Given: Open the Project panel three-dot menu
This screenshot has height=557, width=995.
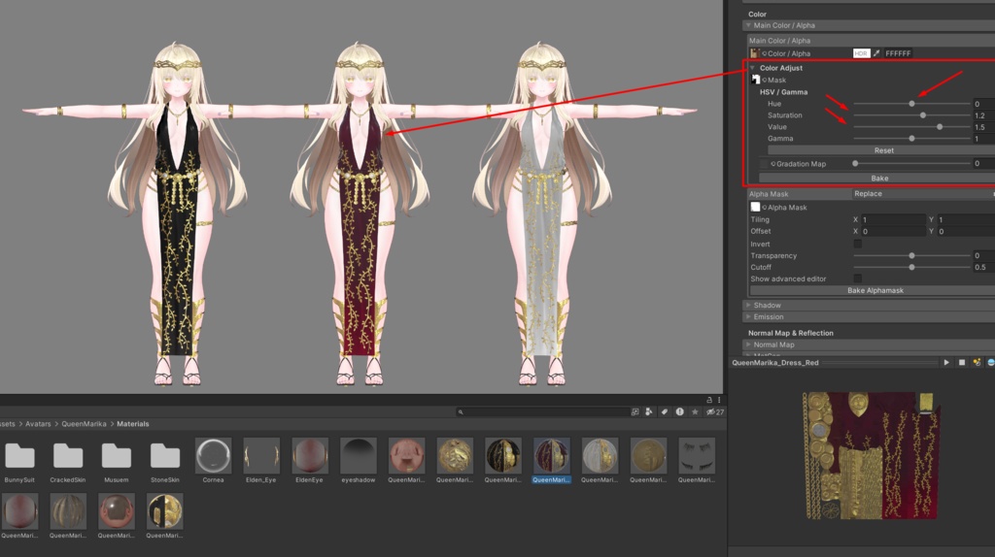Looking at the screenshot, I should pos(719,400).
